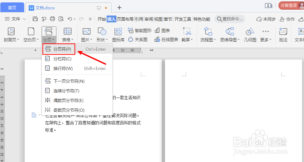Open the 形状 shapes icon

102,32
